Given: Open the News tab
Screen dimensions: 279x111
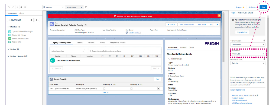Looking at the screenshot, I should [102, 43].
